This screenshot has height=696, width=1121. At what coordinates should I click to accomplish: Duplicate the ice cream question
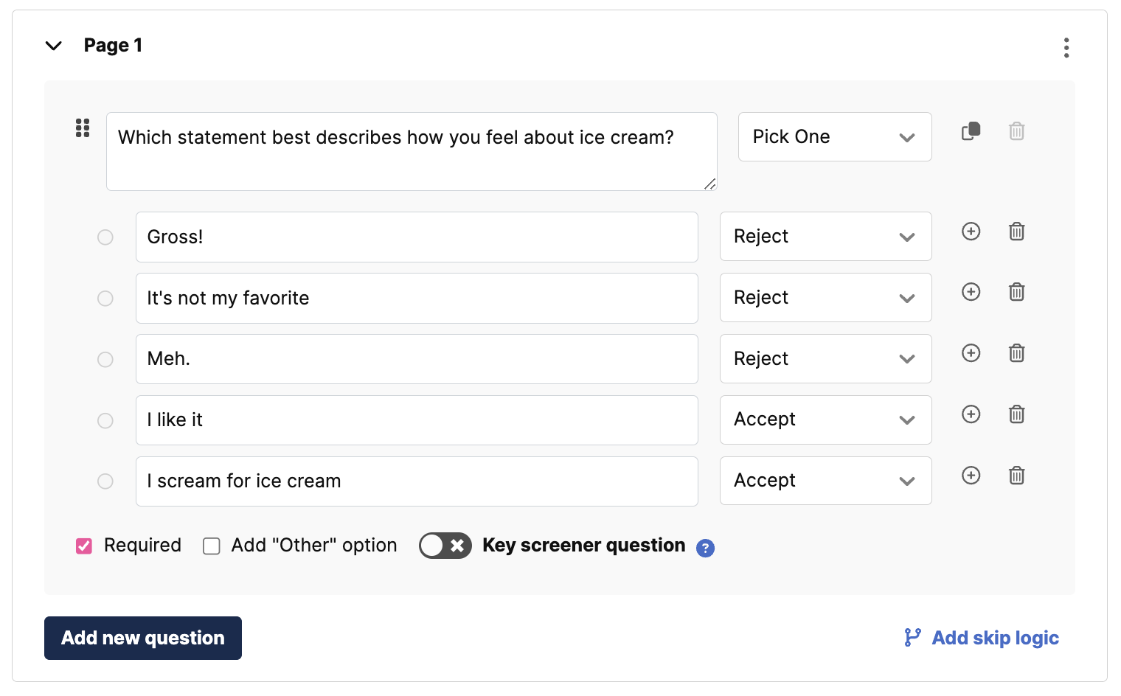971,131
